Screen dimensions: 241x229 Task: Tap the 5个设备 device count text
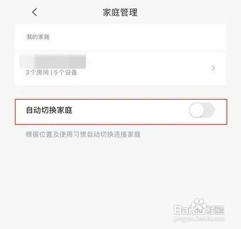coord(65,73)
